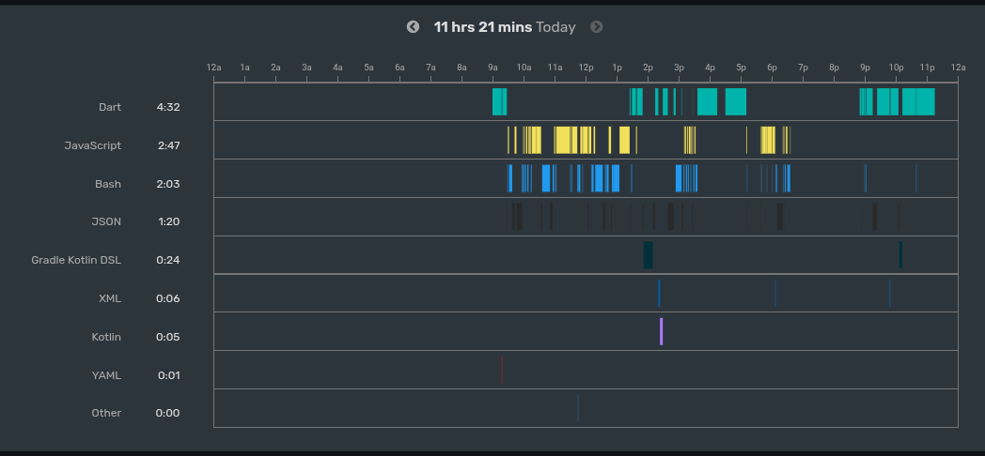Click the Dart block just before 5p
Viewport: 985px width, 456px height.
click(x=736, y=101)
